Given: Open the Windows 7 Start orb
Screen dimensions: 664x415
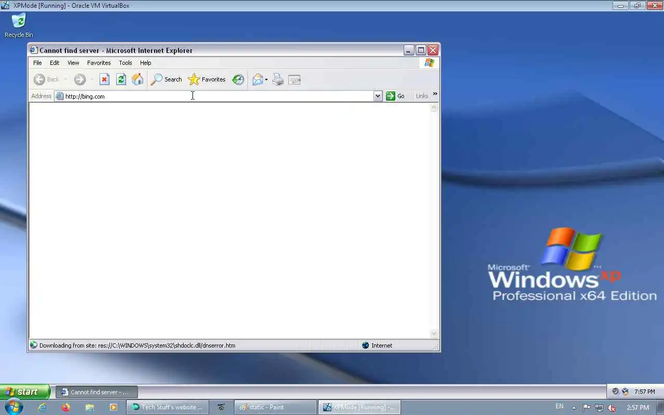Looking at the screenshot, I should click(13, 407).
